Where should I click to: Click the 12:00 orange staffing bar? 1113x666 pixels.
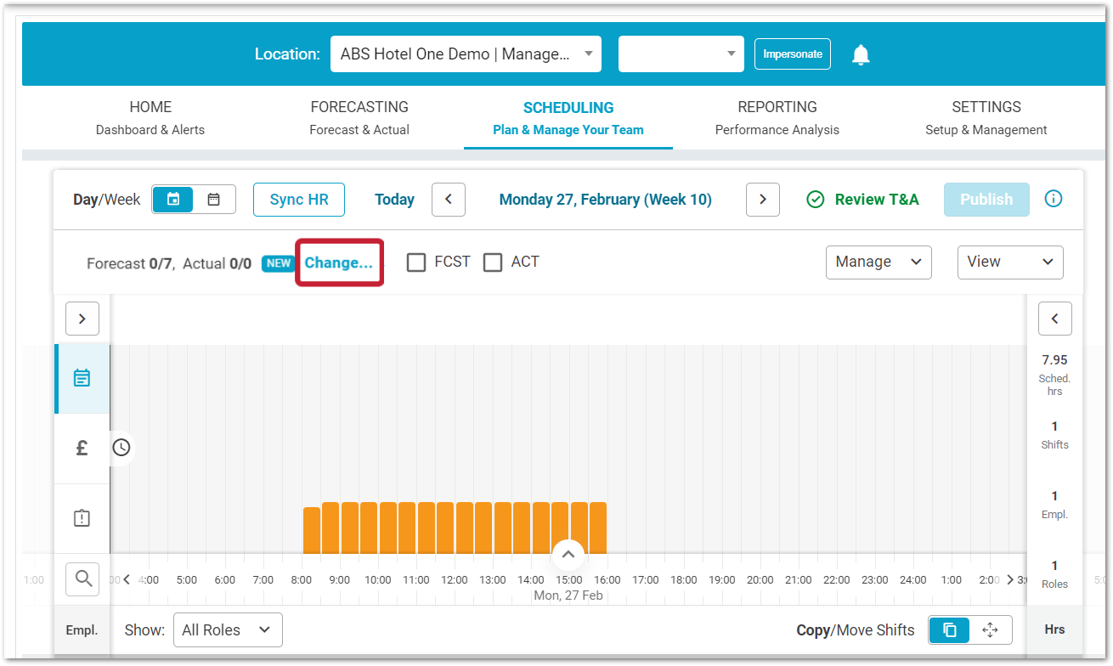(x=445, y=528)
